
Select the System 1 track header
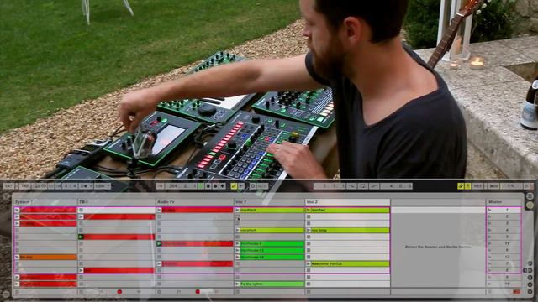[45, 202]
